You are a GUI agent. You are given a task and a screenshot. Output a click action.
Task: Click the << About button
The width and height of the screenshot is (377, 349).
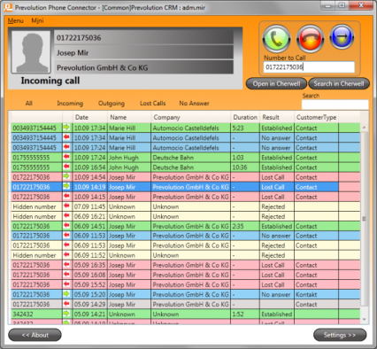coord(35,335)
